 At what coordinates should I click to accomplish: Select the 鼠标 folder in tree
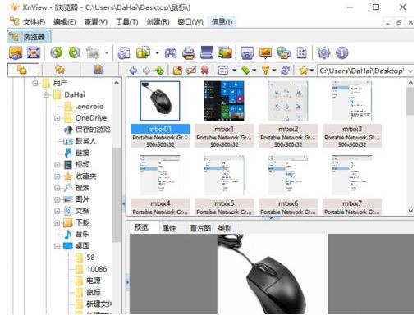point(94,292)
